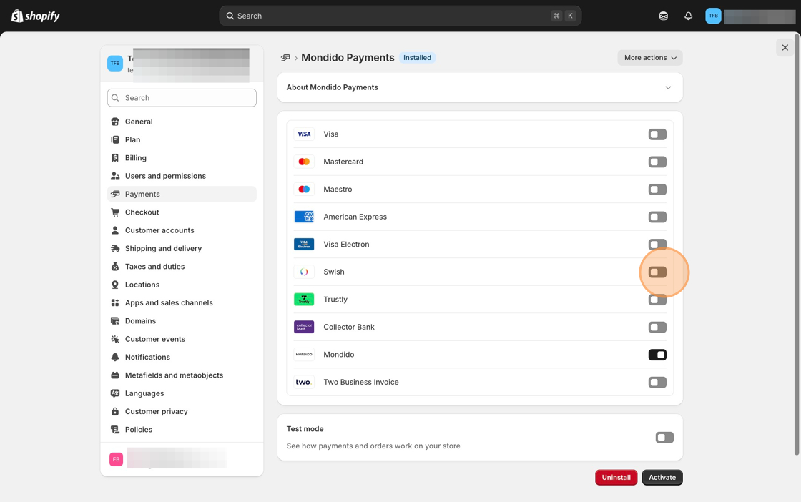Open the More actions dropdown
Image resolution: width=801 pixels, height=502 pixels.
650,58
